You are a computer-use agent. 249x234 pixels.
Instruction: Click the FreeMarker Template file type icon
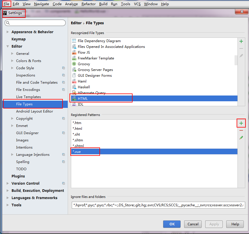click(74, 58)
